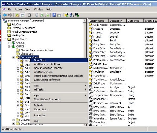157x133 pixels.
Task: Click the Back arrow toolbar icon
Action: (x=5, y=15)
